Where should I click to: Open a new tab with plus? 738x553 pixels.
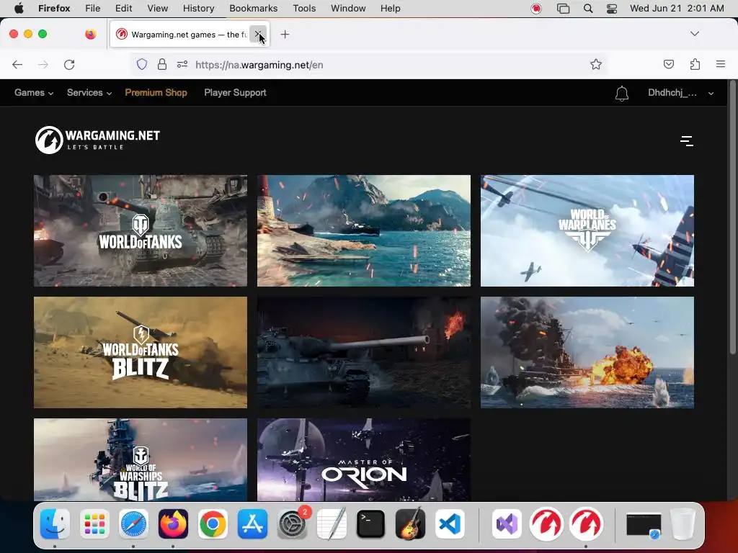(285, 35)
